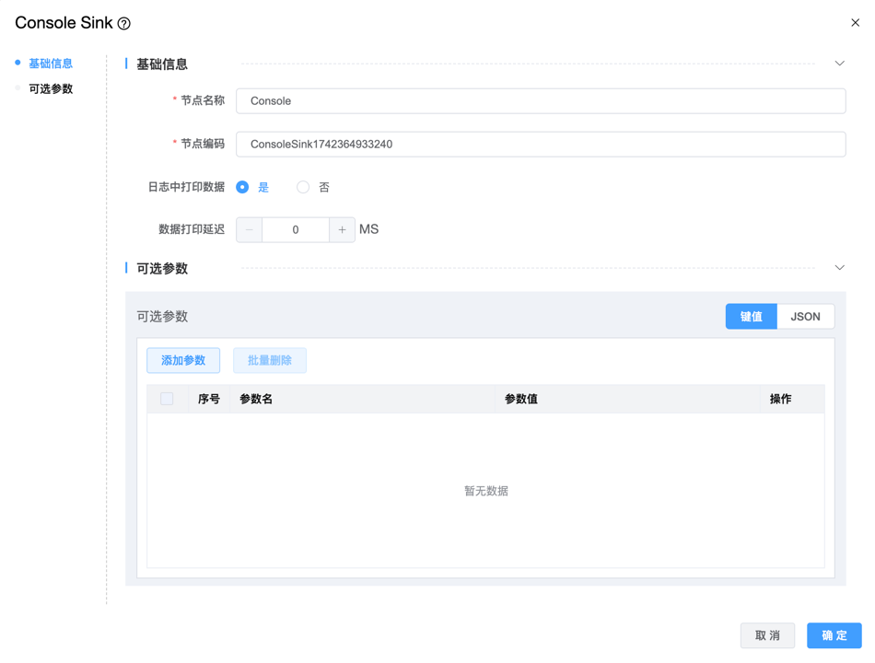The height and width of the screenshot is (663, 875).
Task: Confirm with the 确定 button
Action: pos(834,635)
